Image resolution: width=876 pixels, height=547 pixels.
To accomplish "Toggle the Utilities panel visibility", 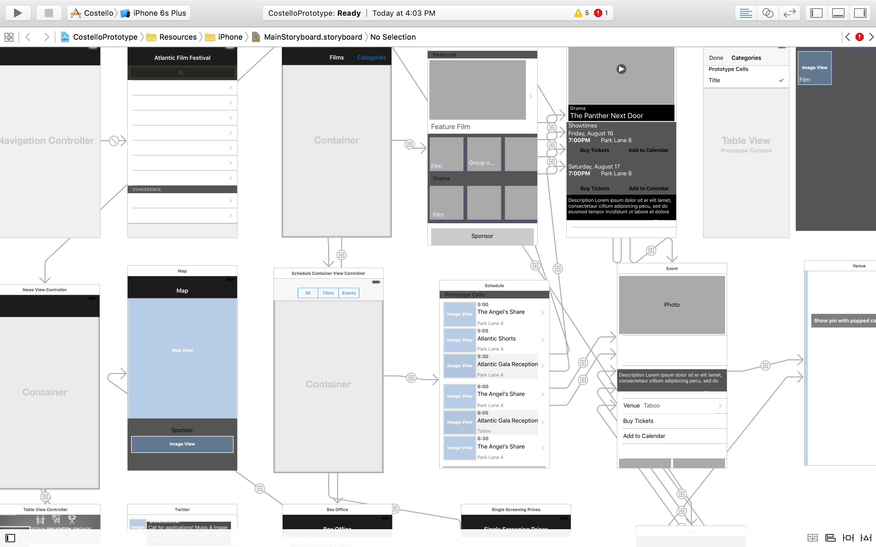I will pos(860,13).
